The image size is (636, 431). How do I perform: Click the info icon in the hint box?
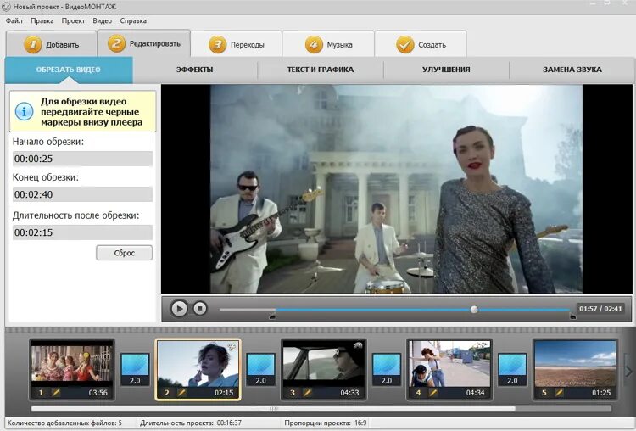tap(24, 111)
